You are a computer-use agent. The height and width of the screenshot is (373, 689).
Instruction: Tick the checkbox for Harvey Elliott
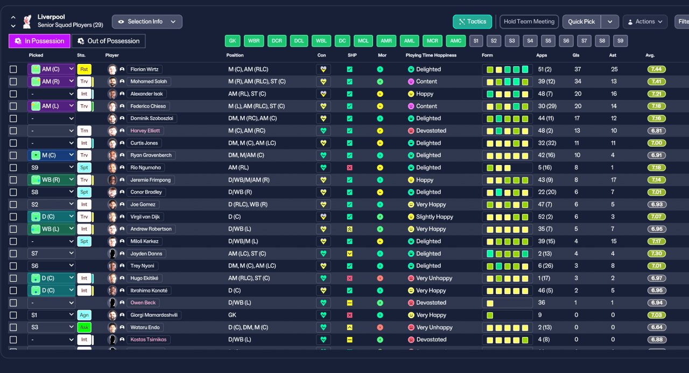[13, 131]
